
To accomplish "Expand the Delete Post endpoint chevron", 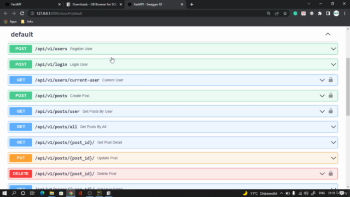I will click(x=322, y=173).
